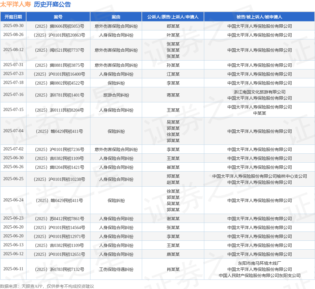Image resolution: width=315 pixels, height=289 pixels.
Task: Select the date 2025-07-02
Action: click(x=13, y=149)
